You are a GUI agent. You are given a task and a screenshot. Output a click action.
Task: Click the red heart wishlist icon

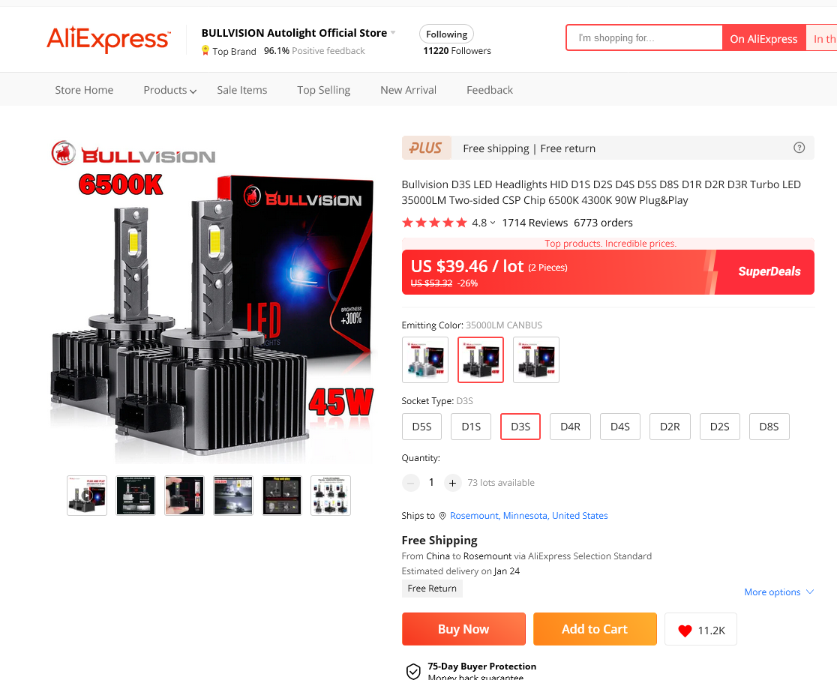pyautogui.click(x=685, y=631)
